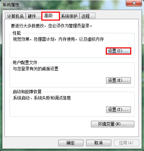Dismiss dialog with the 取消 button
The height and width of the screenshot is (151, 144).
click(x=99, y=143)
